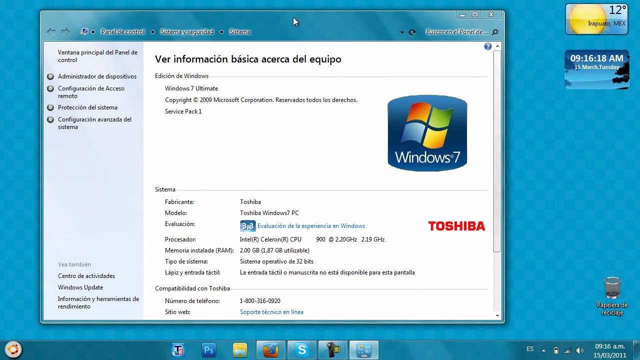The height and width of the screenshot is (360, 640).
Task: Open the address bar history dropdown
Action: 402,32
